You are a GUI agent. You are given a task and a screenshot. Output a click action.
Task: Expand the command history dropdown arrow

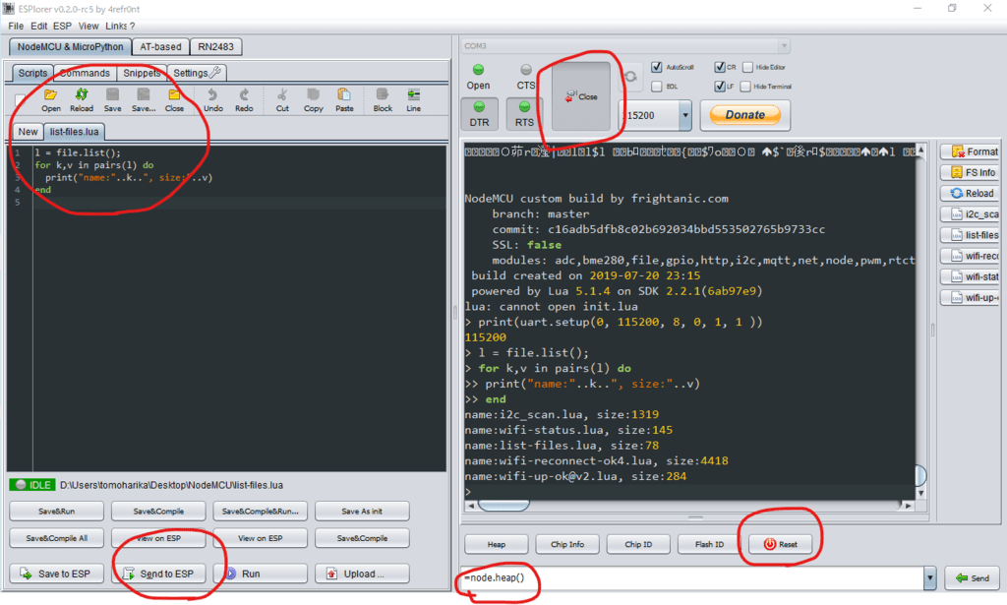[x=929, y=578]
